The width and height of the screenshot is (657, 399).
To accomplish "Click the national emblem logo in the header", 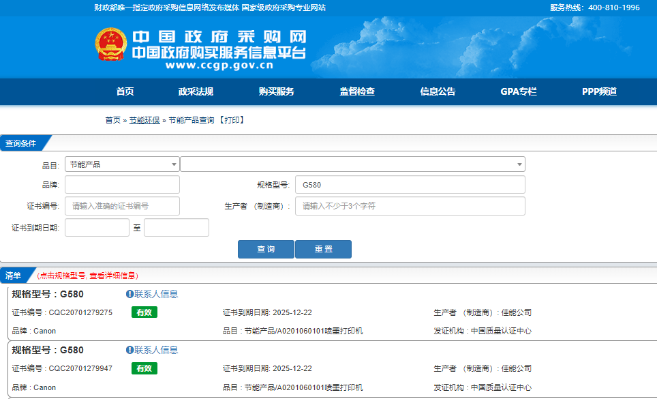I will tap(110, 46).
